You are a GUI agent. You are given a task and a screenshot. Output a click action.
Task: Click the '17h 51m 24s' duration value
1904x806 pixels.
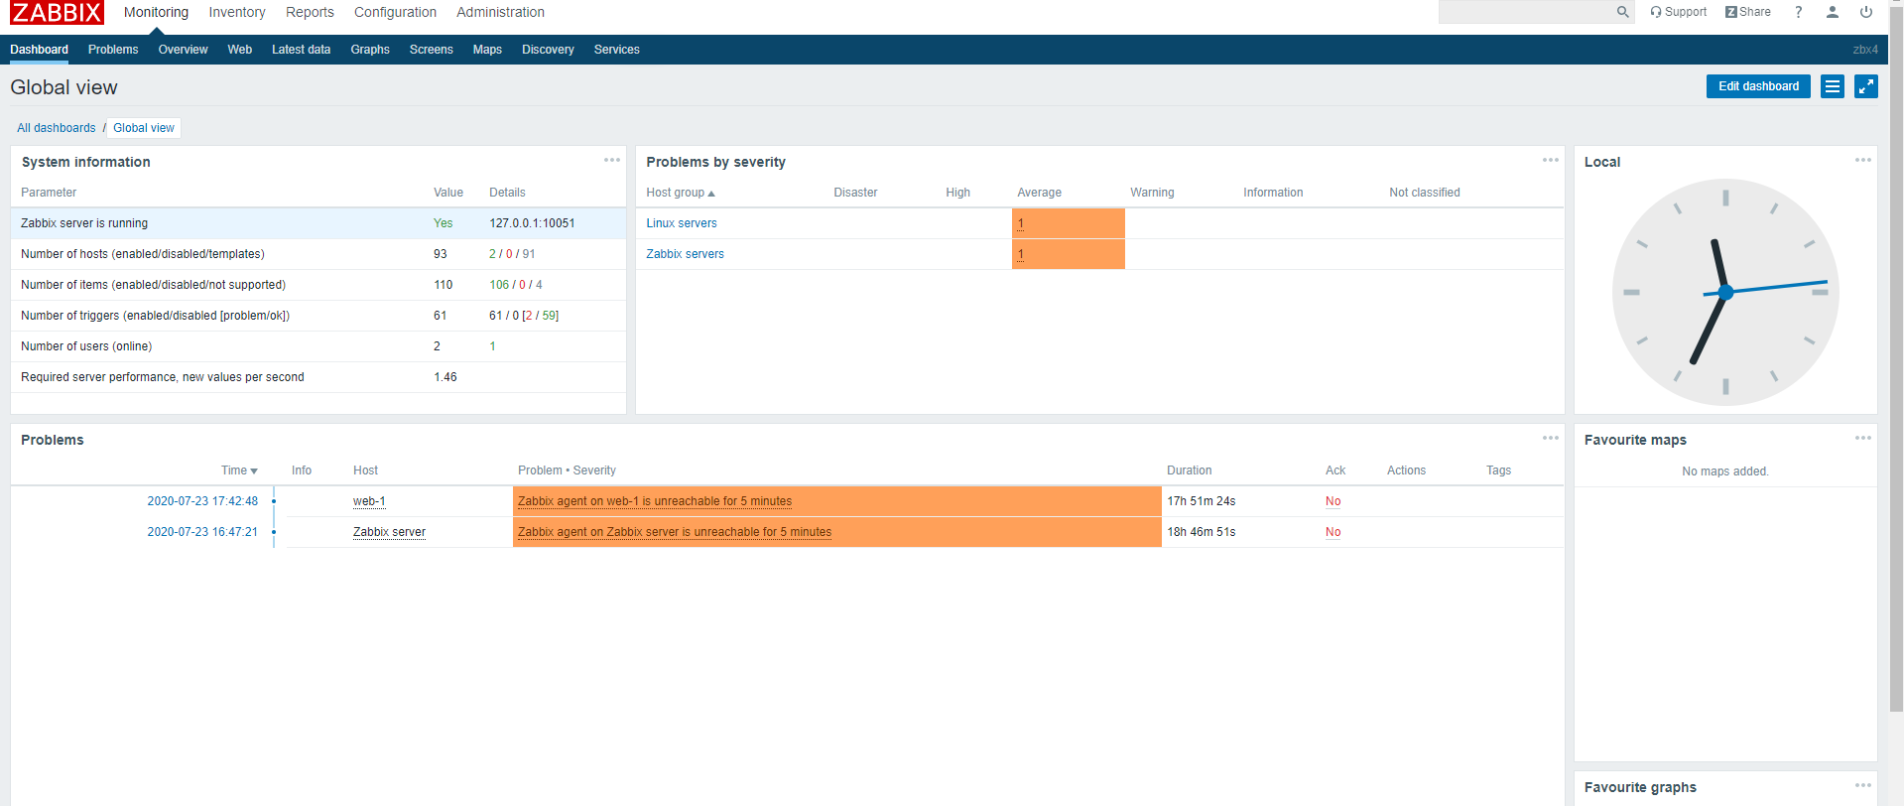[1201, 501]
